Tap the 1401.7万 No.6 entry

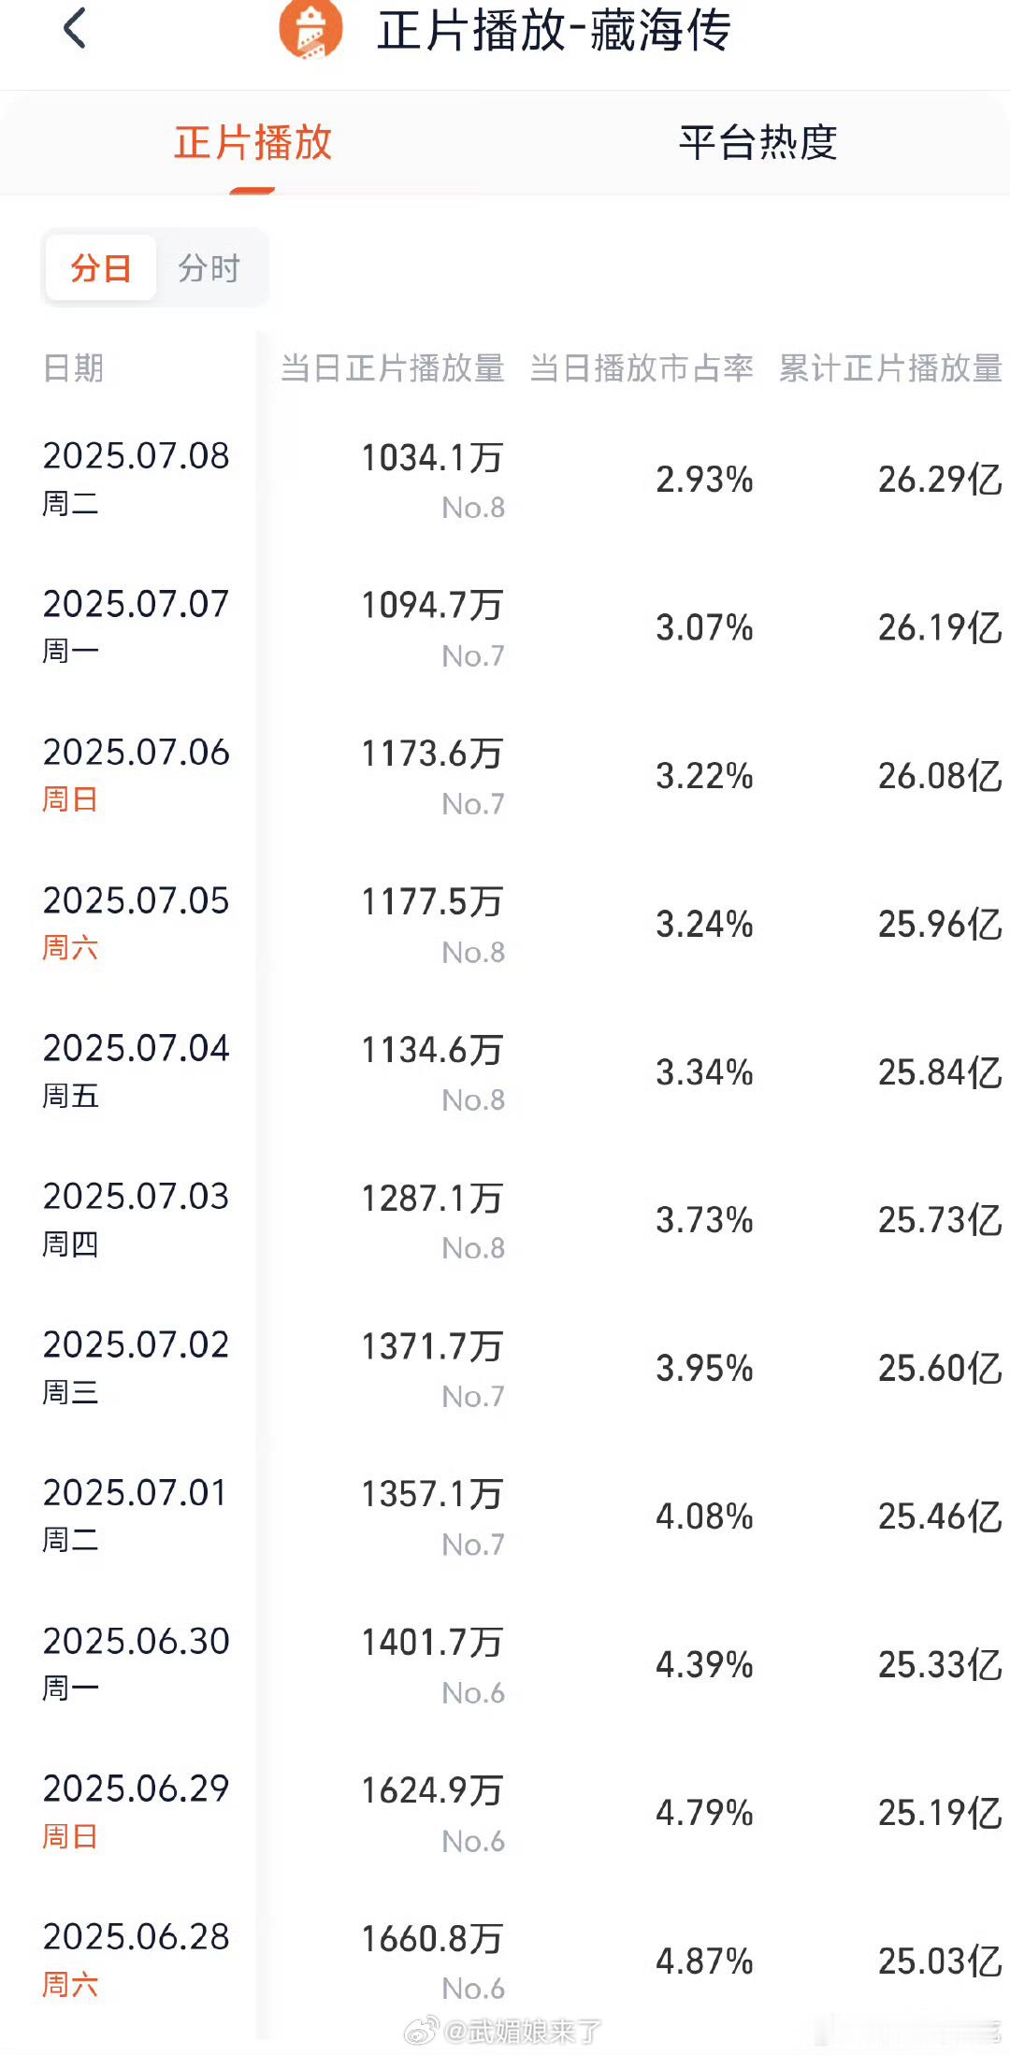(433, 1664)
